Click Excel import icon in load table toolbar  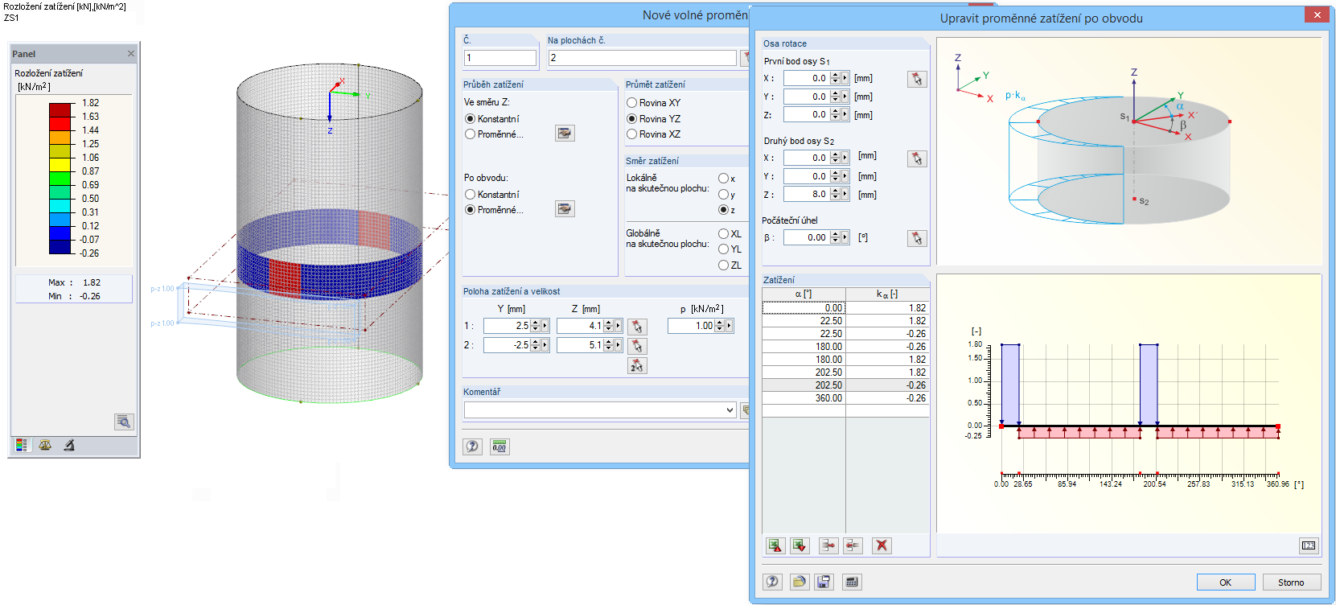tap(775, 545)
